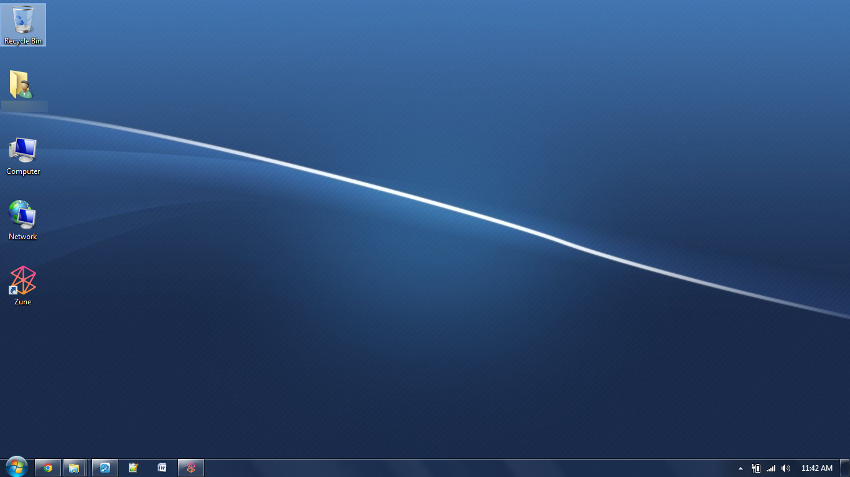
Task: Select the Recycle Bin desktop icon
Action: click(23, 25)
